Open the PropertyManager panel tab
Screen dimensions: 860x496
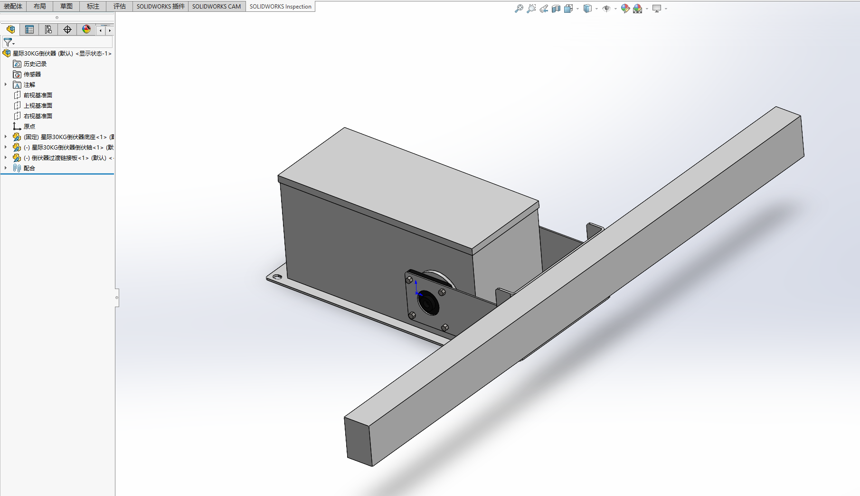tap(29, 29)
